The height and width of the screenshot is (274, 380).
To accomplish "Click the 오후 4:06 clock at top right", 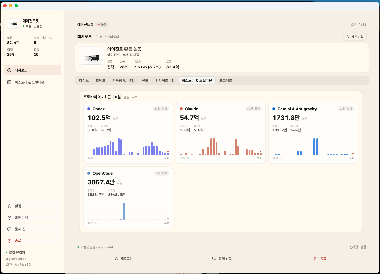I will (x=358, y=25).
